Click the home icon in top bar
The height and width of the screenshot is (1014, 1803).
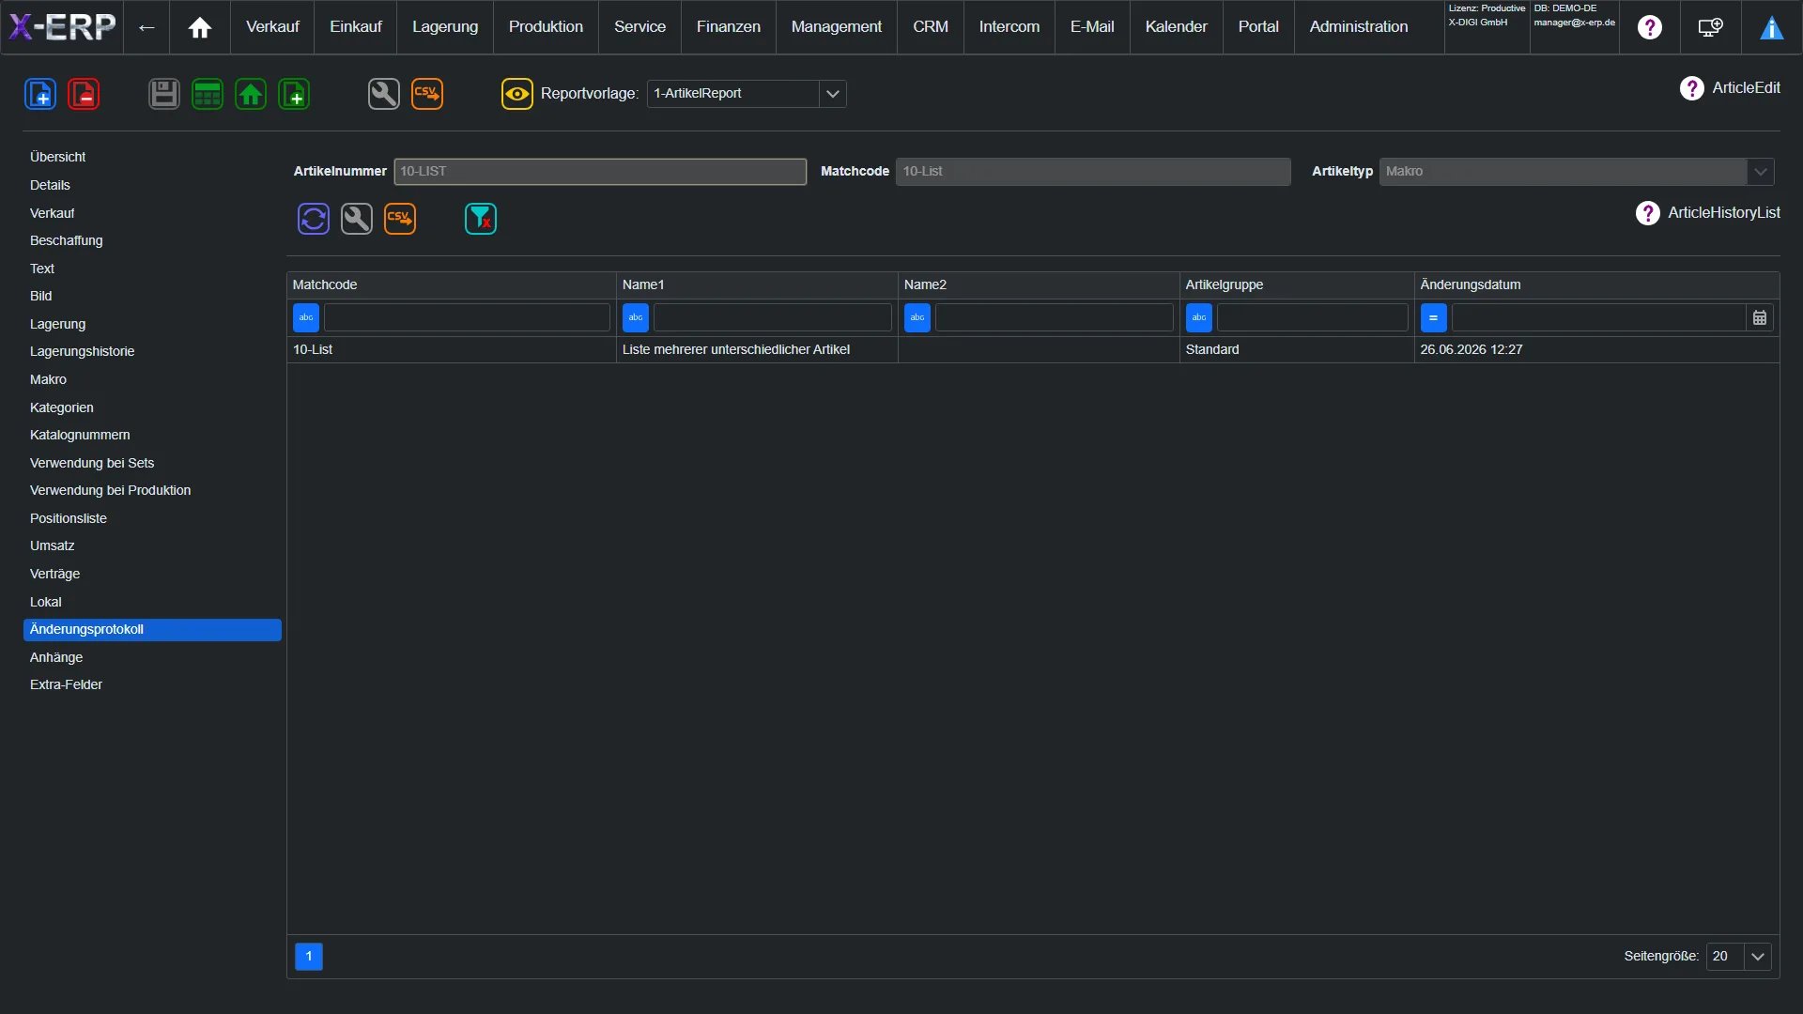click(x=200, y=27)
